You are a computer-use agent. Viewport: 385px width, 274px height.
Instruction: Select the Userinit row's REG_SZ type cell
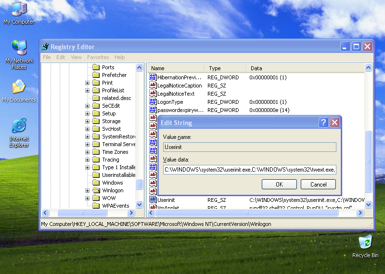click(217, 200)
